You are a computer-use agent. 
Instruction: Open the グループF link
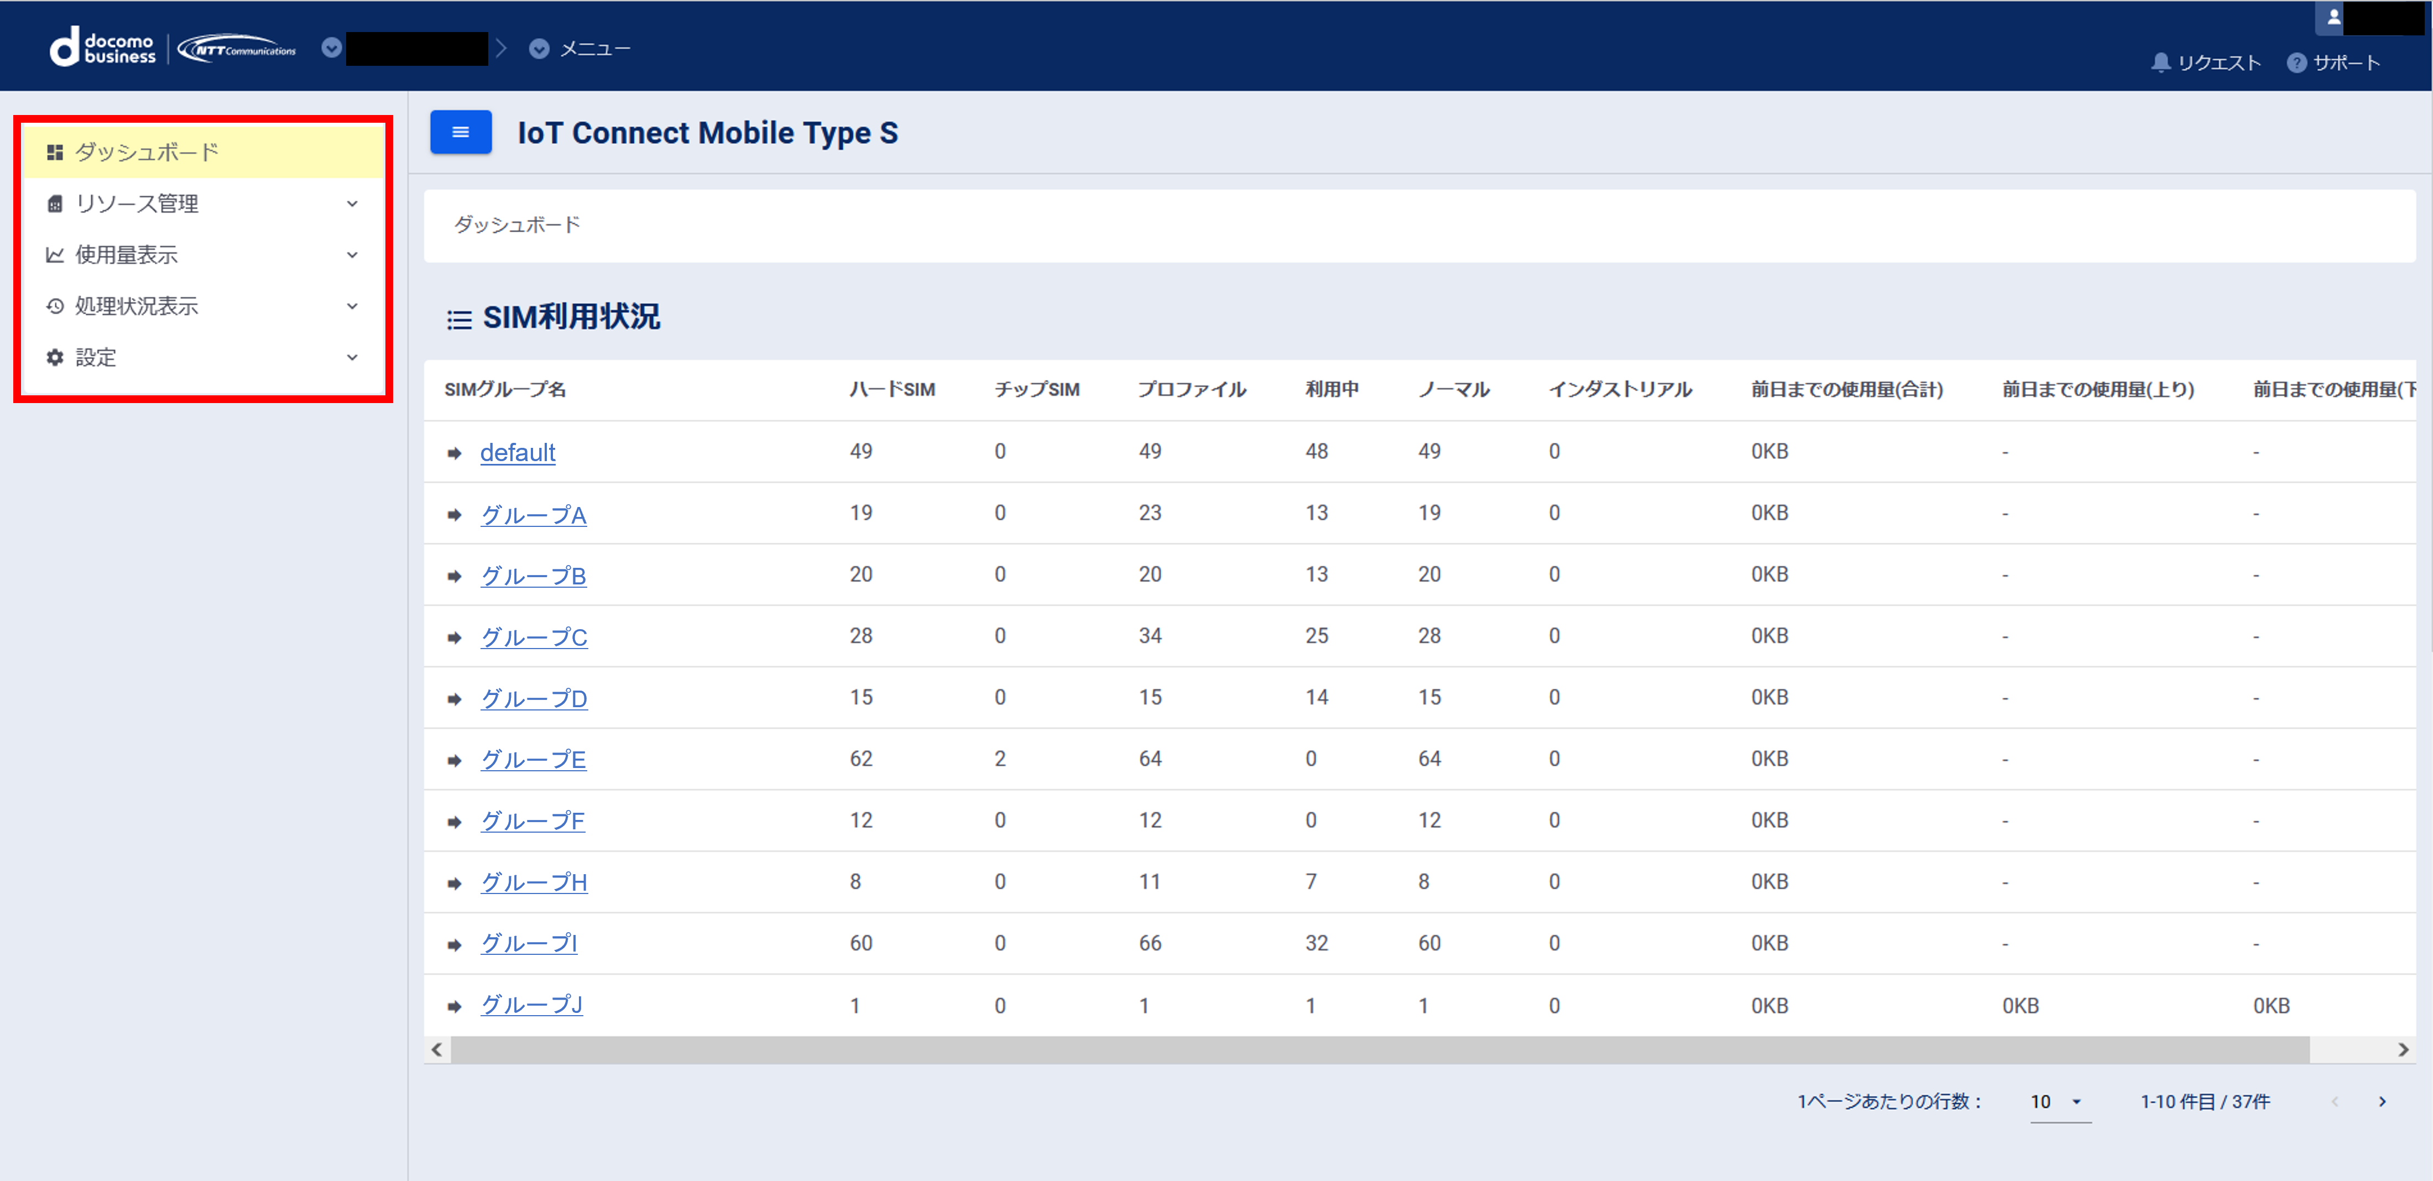[x=532, y=821]
